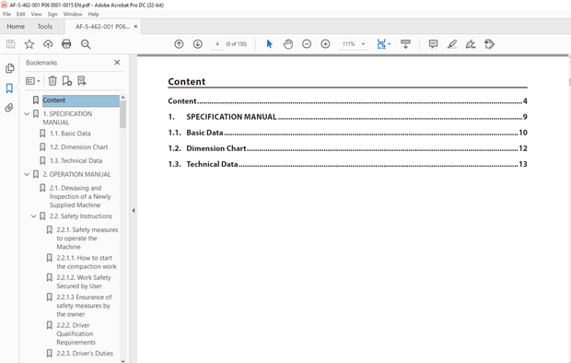This screenshot has width=571, height=363.
Task: Go to 1.1. Basic Data bookmark
Action: (x=70, y=134)
